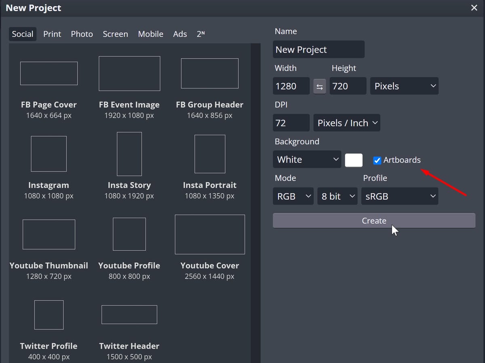Open the 8 bit depth dropdown
The width and height of the screenshot is (485, 363).
coord(337,196)
